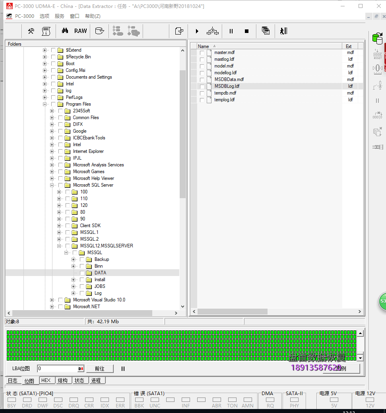This screenshot has width=386, height=413.
Task: Collapse the Microsoft SQL Server node
Action: [x=52, y=185]
